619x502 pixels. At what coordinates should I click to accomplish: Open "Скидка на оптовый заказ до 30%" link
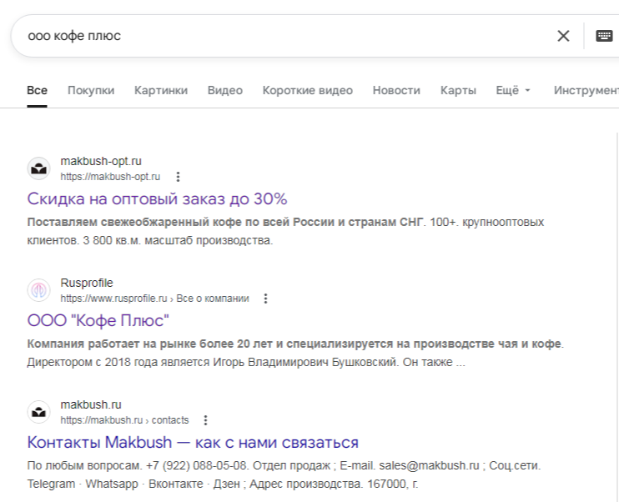[157, 199]
